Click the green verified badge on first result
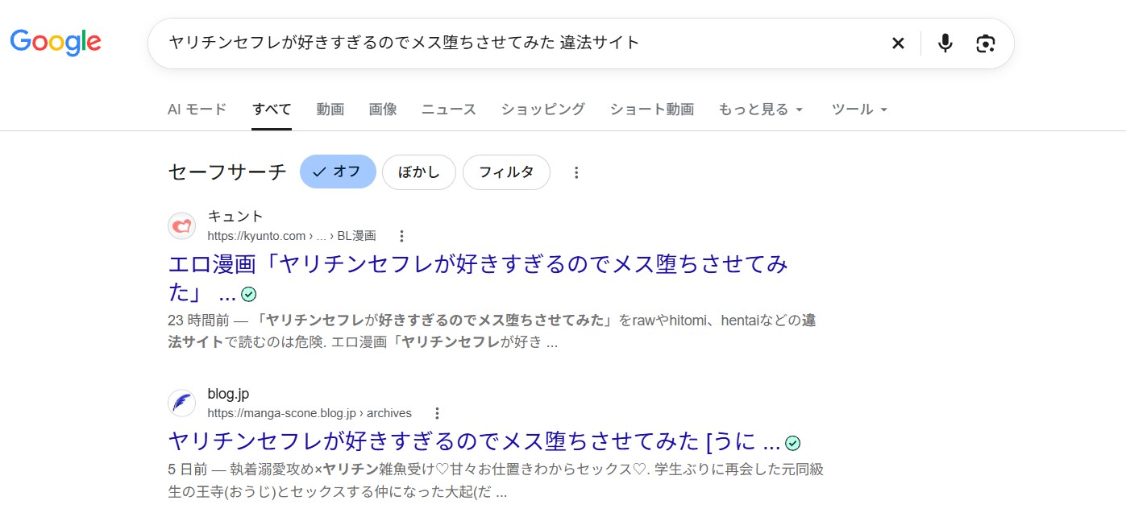The width and height of the screenshot is (1126, 517). click(249, 294)
